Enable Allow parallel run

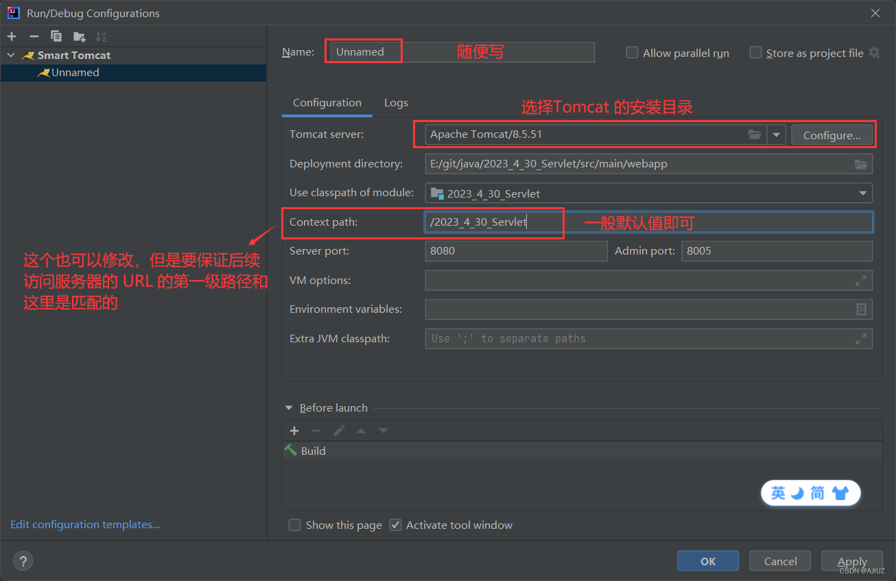pyautogui.click(x=632, y=53)
